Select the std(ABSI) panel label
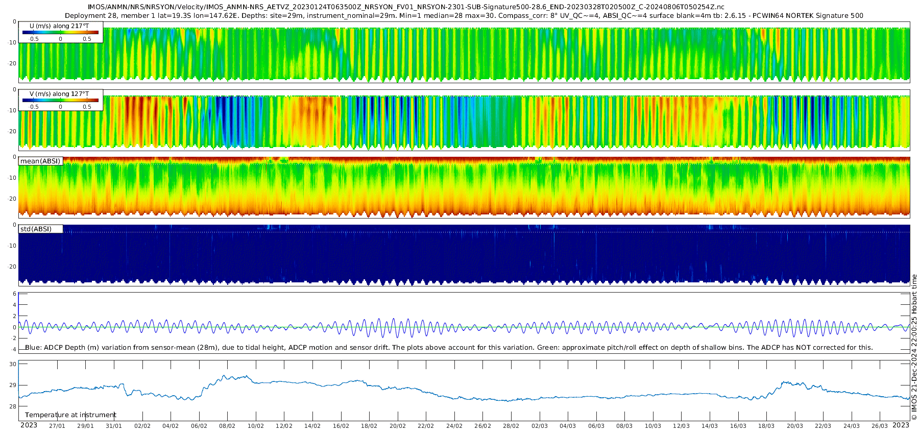The width and height of the screenshot is (919, 434). point(36,229)
